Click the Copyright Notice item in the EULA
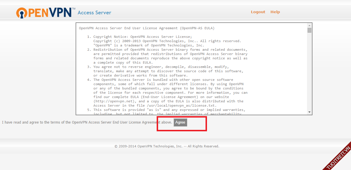Viewport: 351px width, 170px height. [142, 37]
